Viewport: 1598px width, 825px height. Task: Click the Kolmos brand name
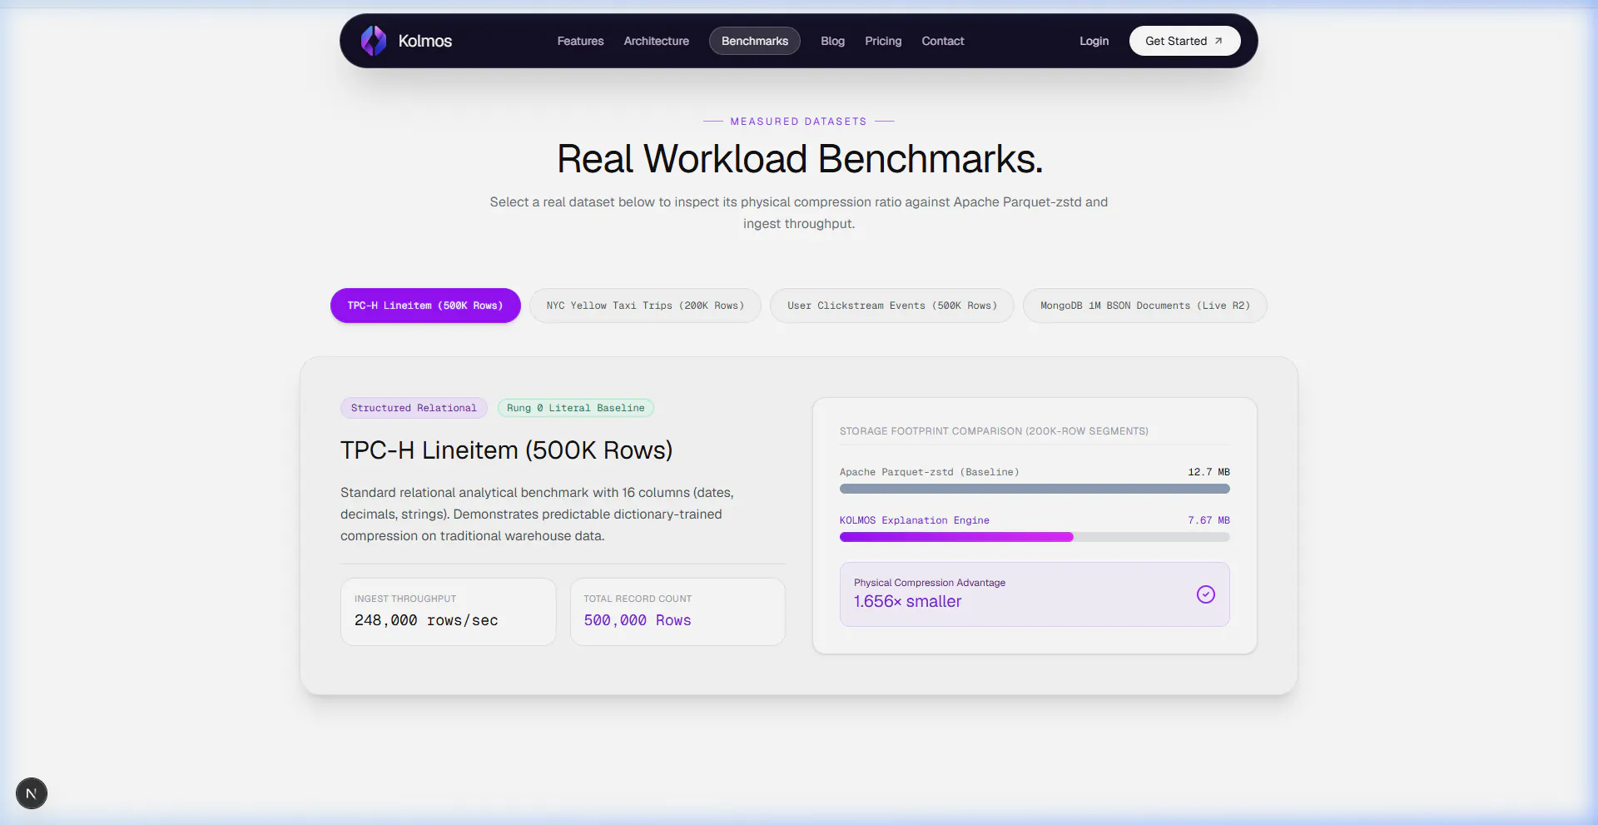click(x=424, y=41)
